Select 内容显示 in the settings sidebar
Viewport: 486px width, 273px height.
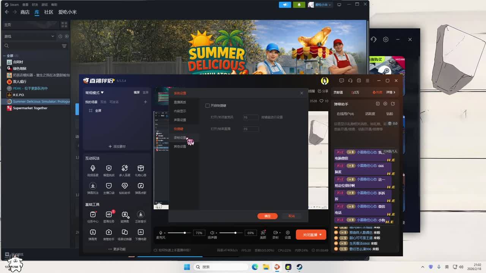pyautogui.click(x=180, y=111)
